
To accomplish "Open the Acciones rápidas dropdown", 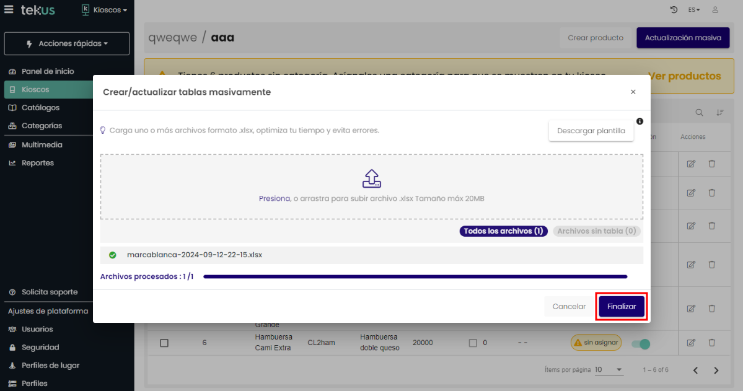I will [x=67, y=44].
